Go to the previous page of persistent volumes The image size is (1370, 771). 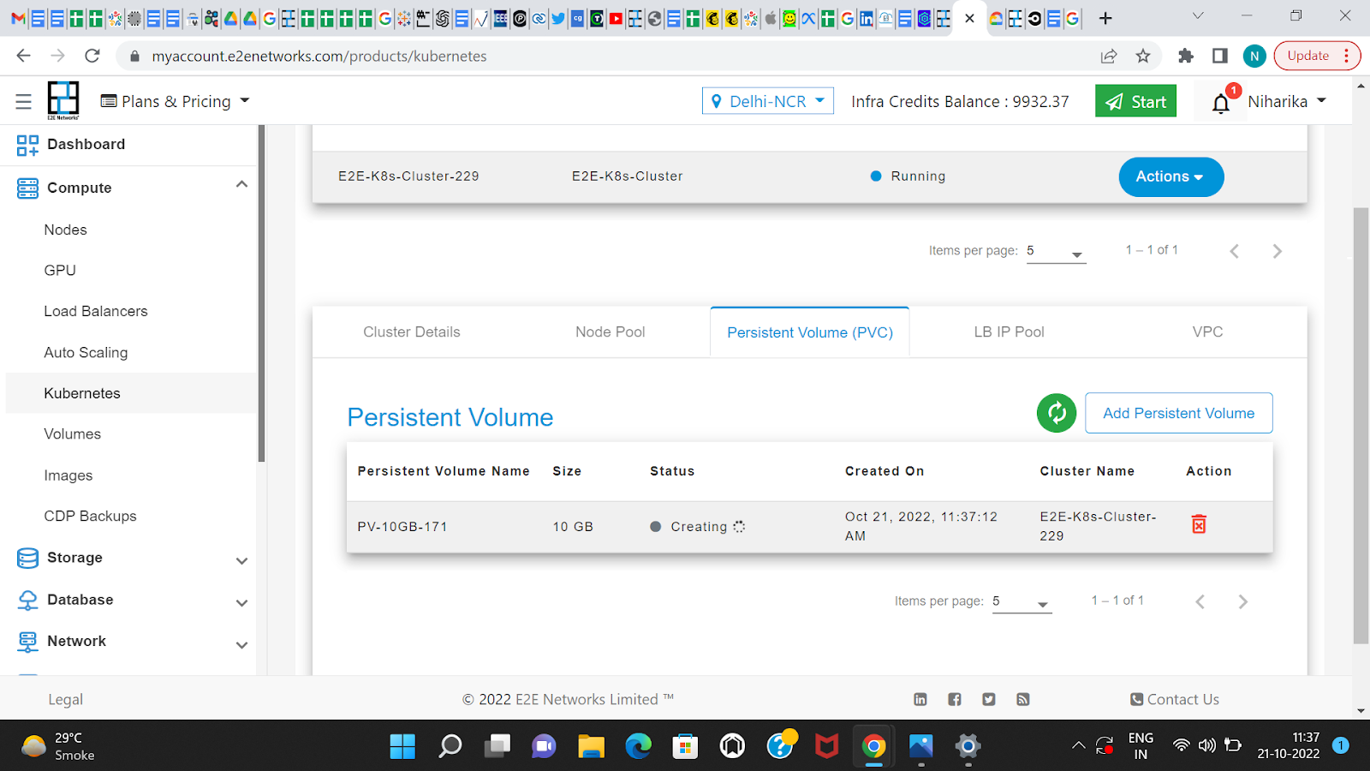point(1200,601)
